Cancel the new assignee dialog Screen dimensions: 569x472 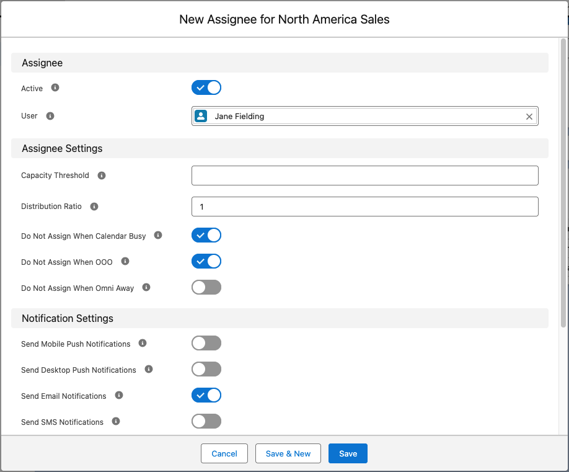[x=224, y=453]
